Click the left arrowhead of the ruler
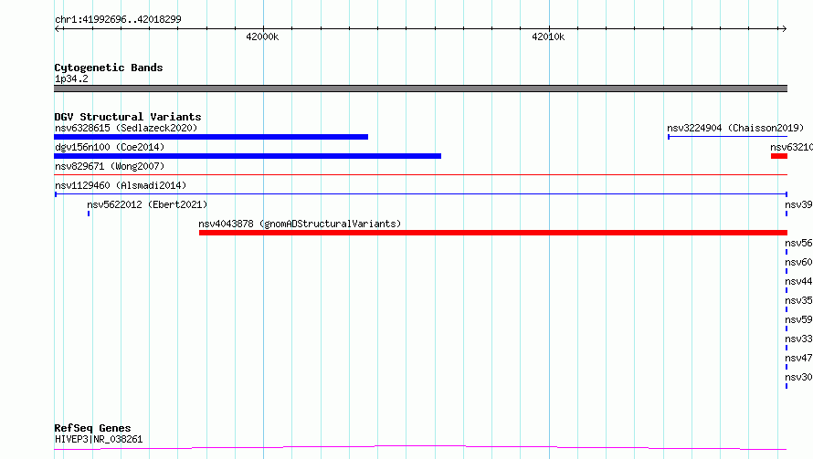This screenshot has height=459, width=813. click(58, 28)
